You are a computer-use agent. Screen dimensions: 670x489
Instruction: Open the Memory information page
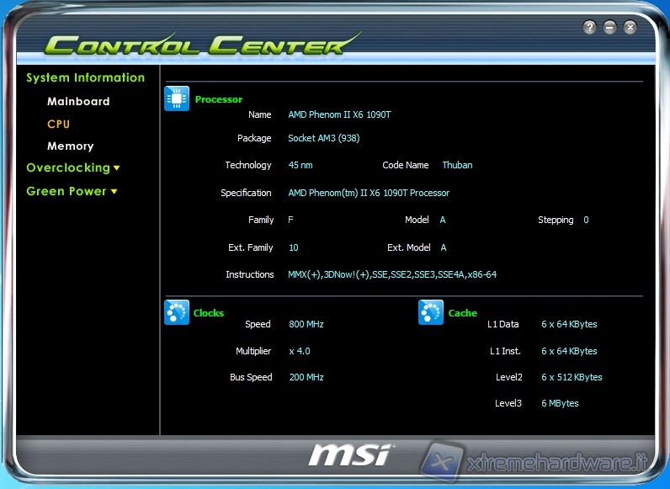(x=70, y=146)
